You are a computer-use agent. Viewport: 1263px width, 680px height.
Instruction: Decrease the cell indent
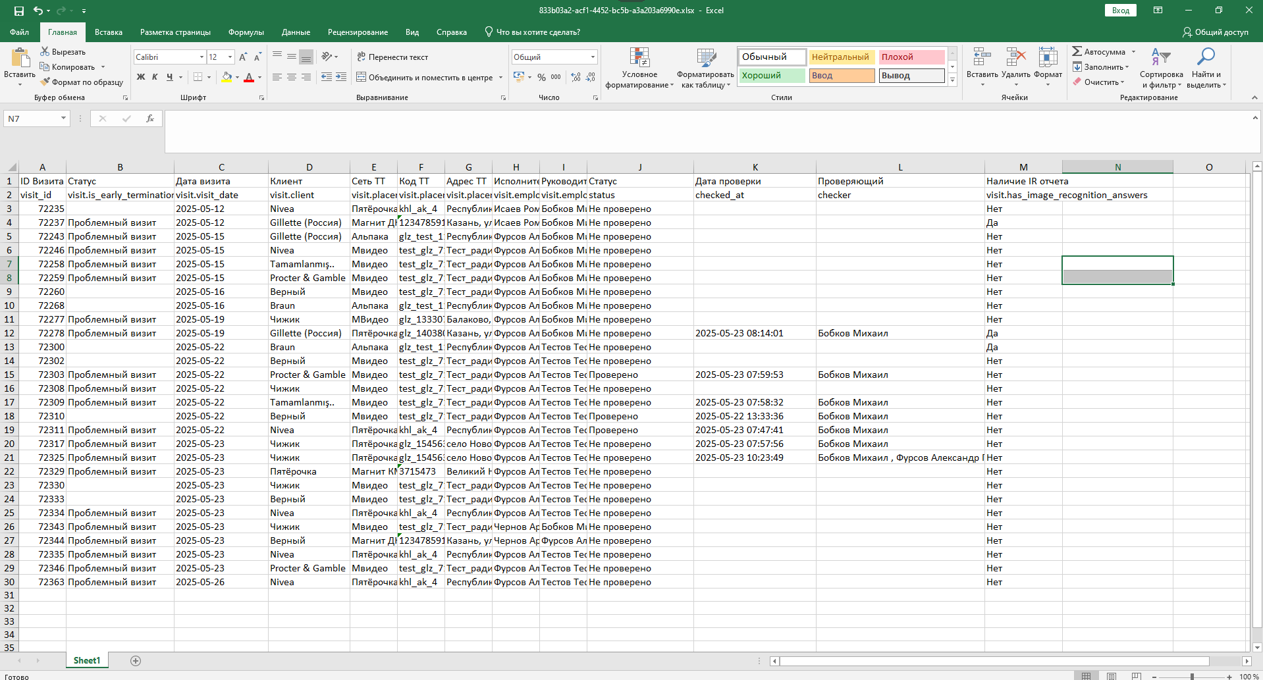pyautogui.click(x=327, y=77)
